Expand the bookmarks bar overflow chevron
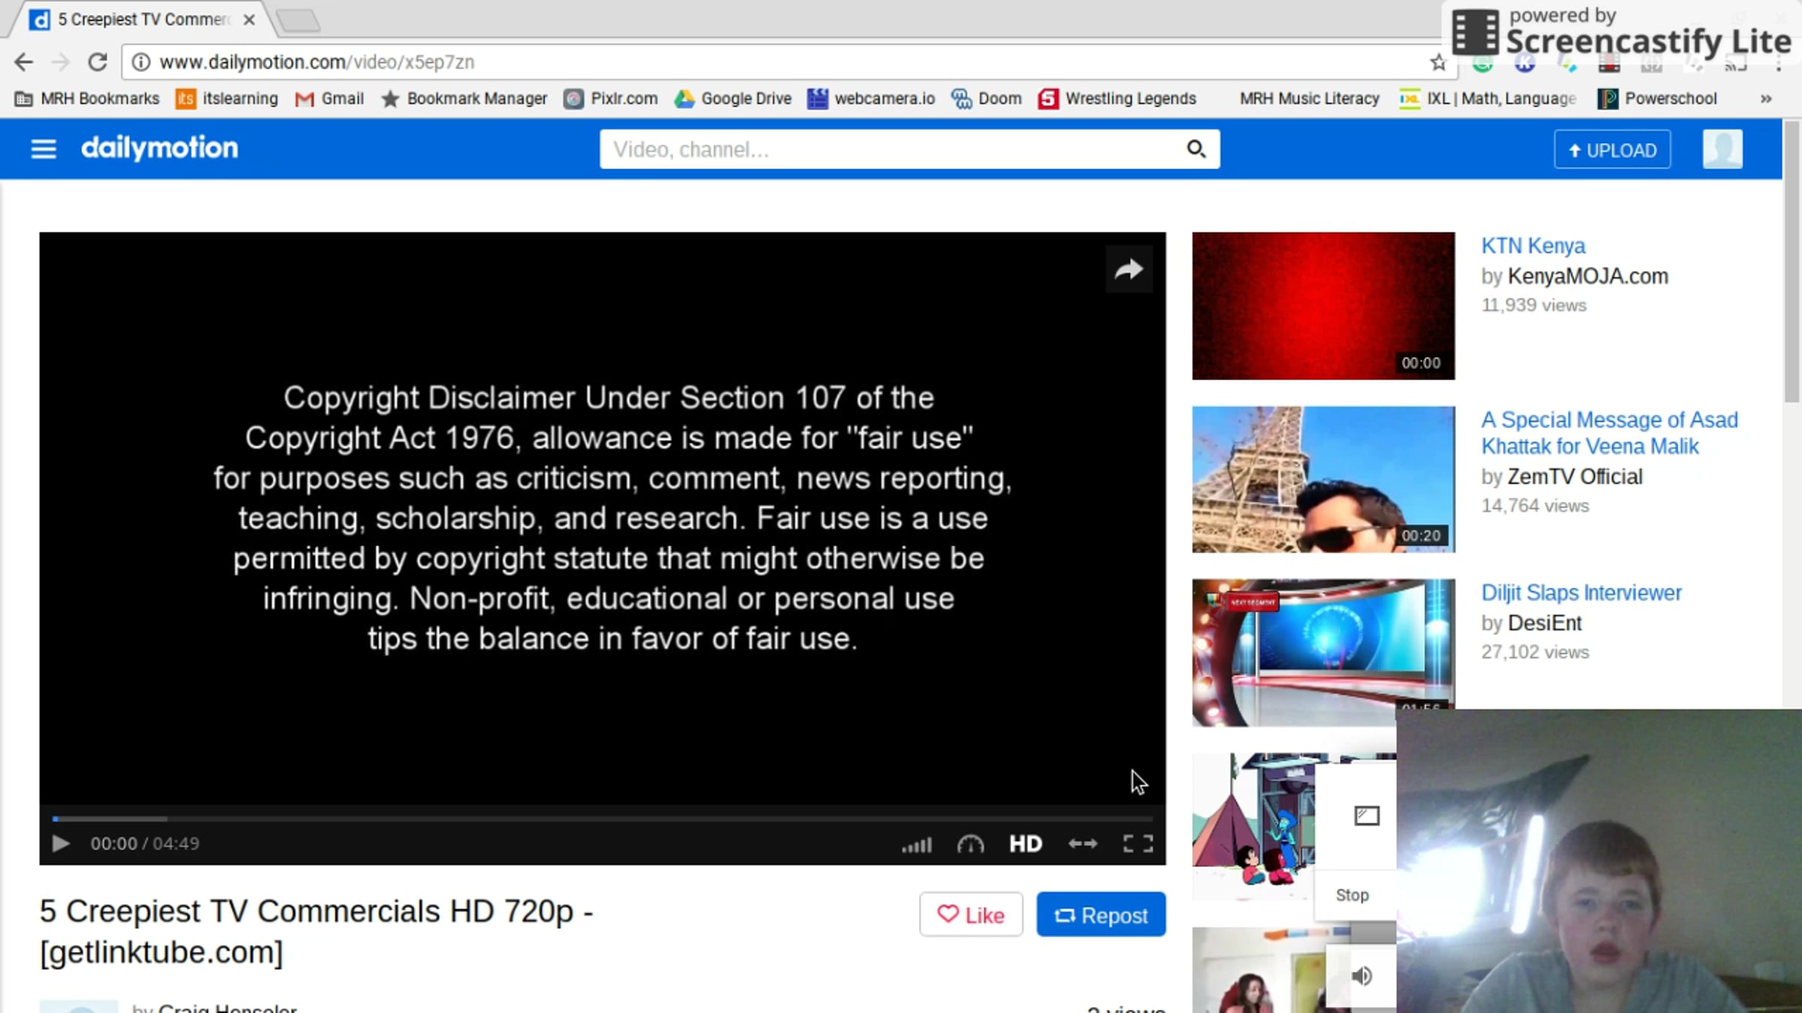Viewport: 1802px width, 1013px height. pyautogui.click(x=1766, y=98)
